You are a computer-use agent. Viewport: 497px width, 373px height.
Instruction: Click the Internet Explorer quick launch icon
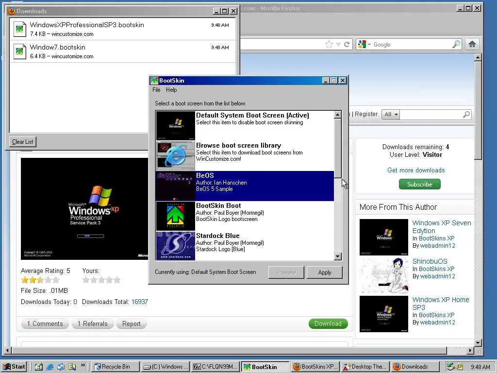(50, 367)
